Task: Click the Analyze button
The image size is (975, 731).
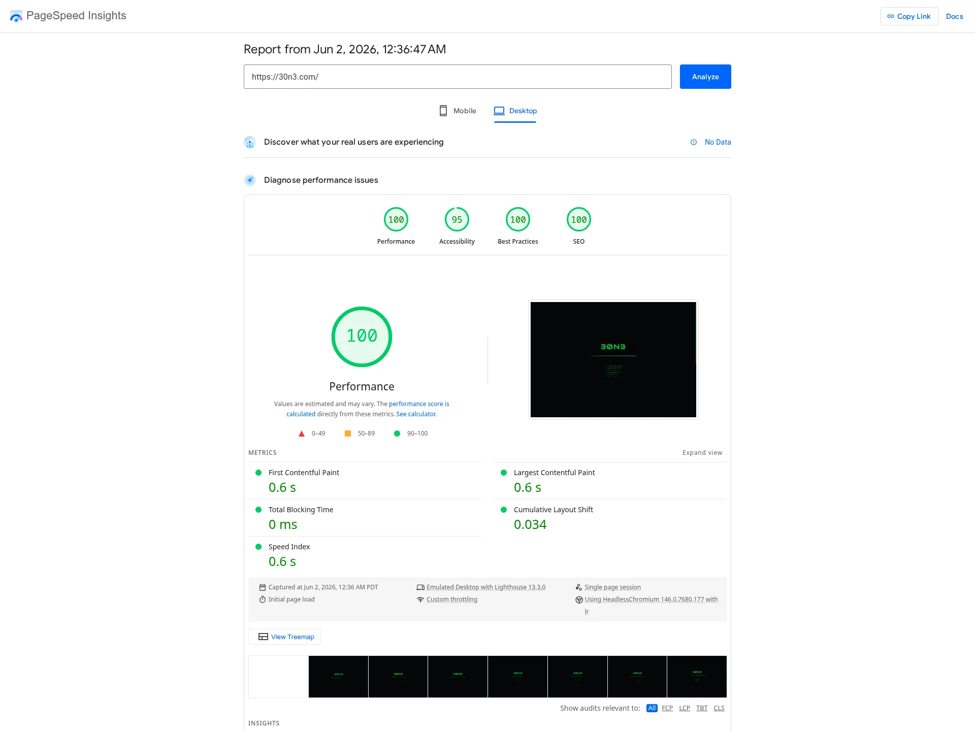Action: click(x=705, y=77)
